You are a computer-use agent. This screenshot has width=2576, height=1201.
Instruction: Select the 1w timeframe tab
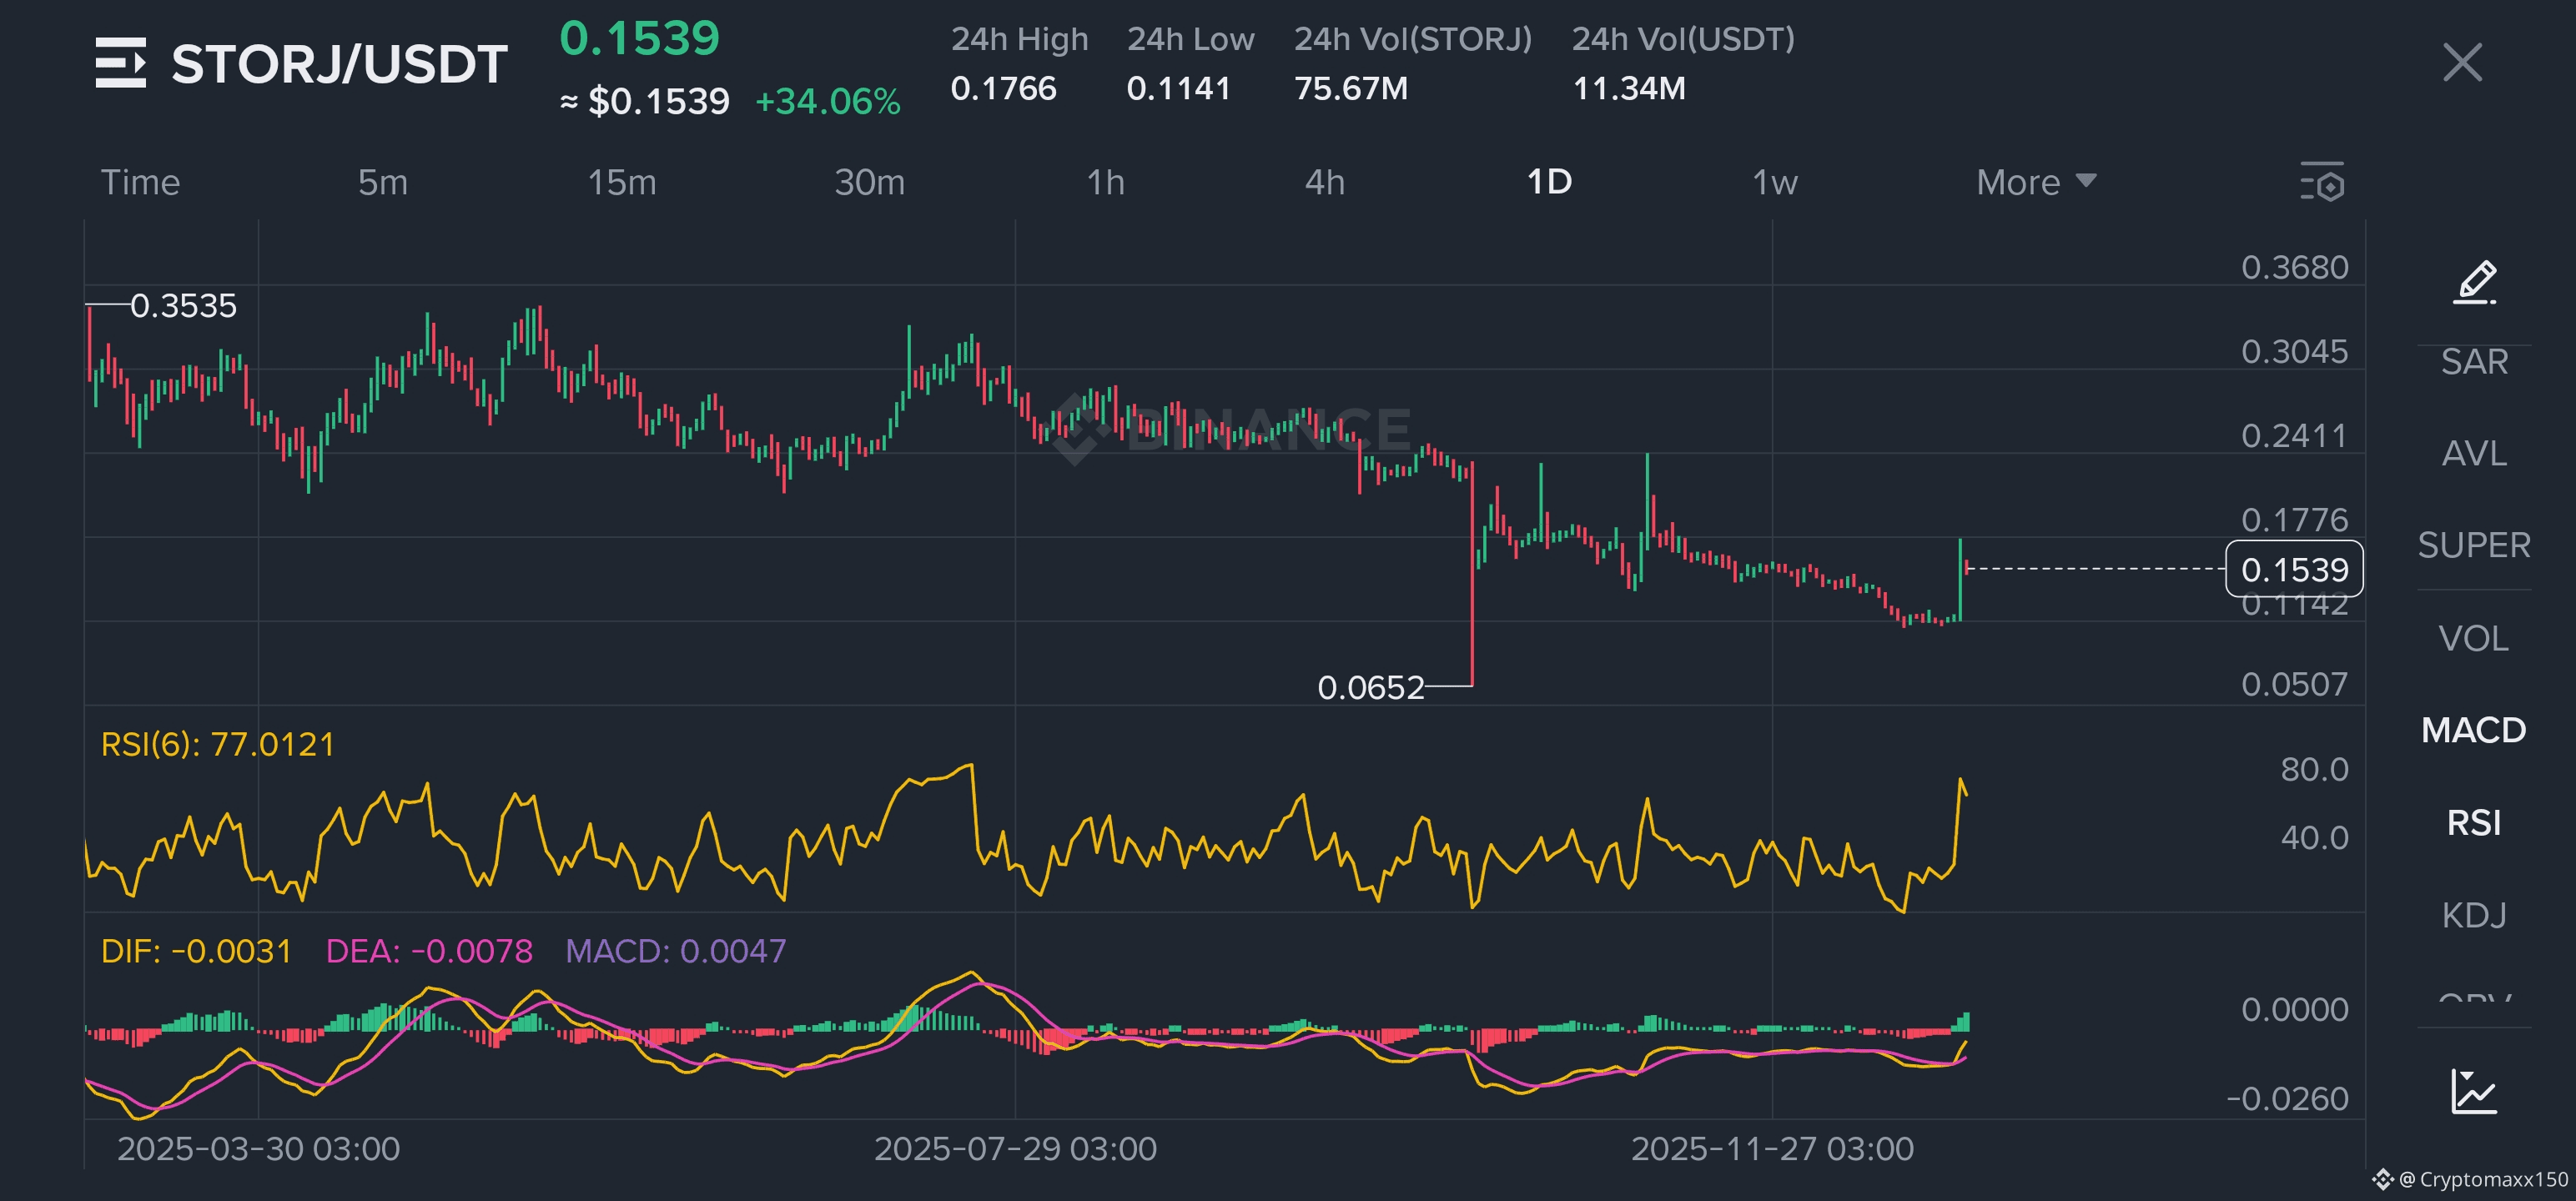pyautogui.click(x=1774, y=182)
